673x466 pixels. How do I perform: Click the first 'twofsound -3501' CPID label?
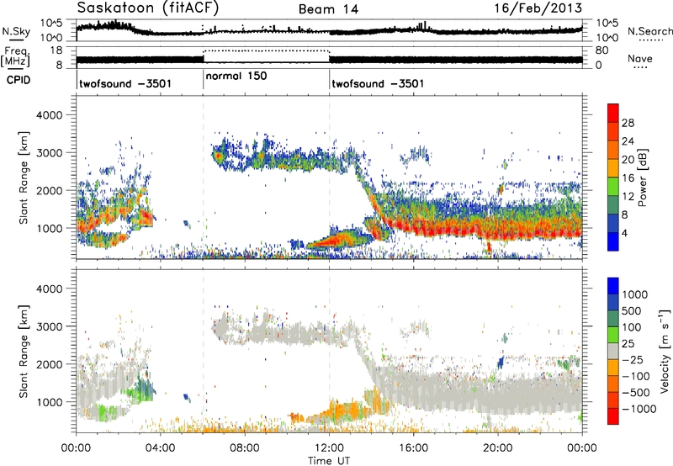click(x=125, y=83)
